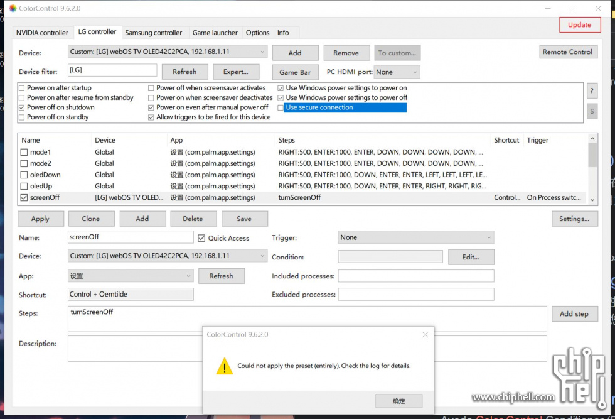The image size is (615, 419).
Task: Focus the preset Name field
Action: pos(131,237)
